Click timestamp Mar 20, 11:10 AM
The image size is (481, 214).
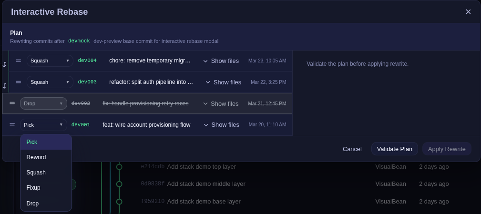click(267, 124)
